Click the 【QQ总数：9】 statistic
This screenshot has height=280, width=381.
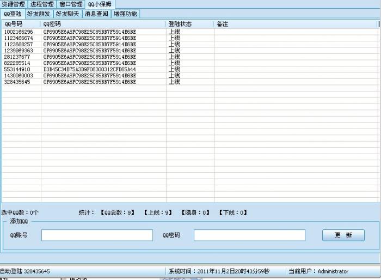118,212
